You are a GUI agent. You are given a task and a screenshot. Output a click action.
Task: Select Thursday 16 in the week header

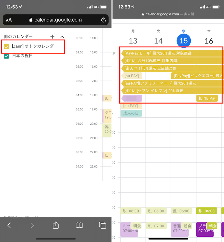[x=209, y=41]
